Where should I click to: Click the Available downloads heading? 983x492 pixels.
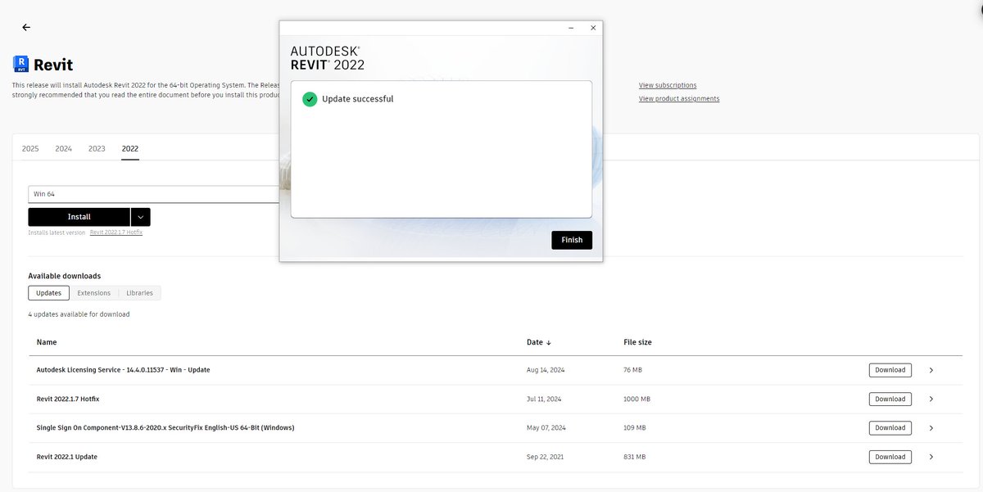tap(65, 276)
